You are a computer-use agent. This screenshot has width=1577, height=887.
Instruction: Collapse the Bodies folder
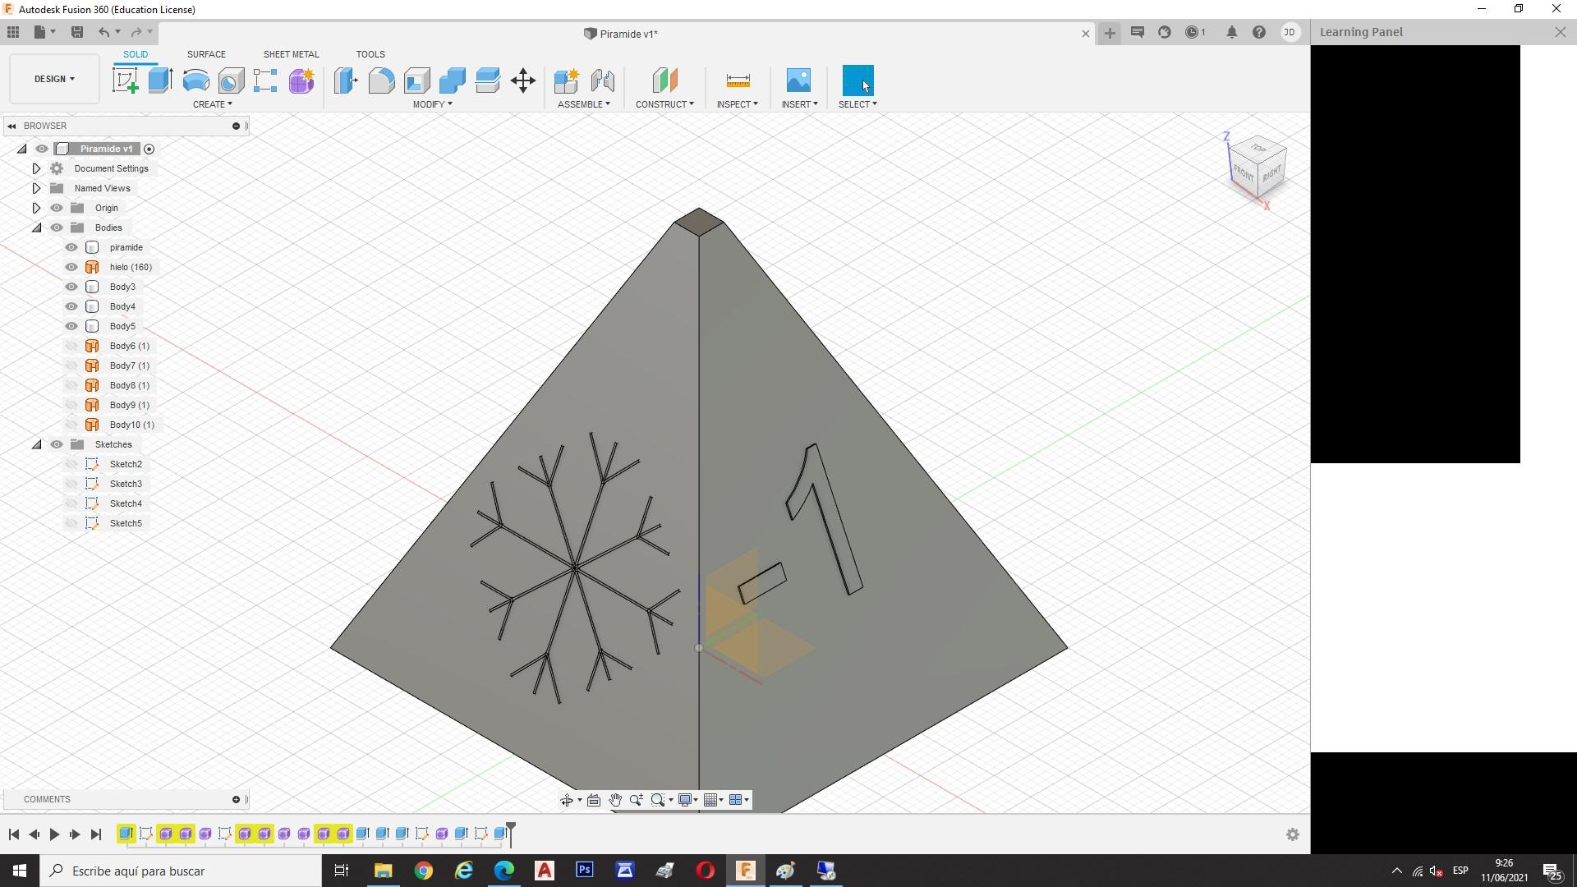pyautogui.click(x=36, y=227)
